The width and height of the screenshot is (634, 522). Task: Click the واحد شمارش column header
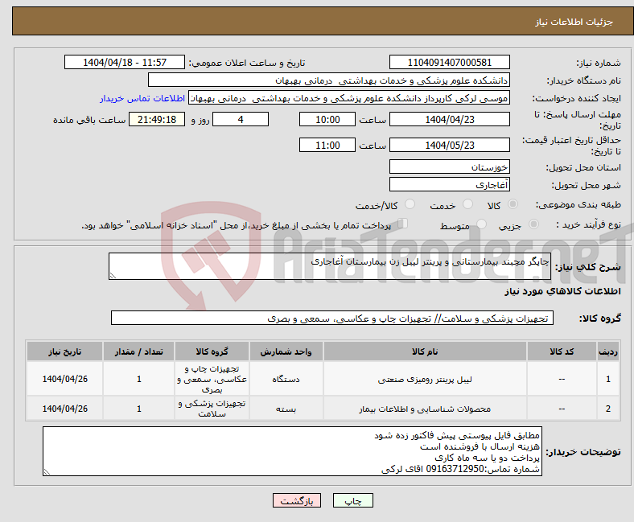pos(286,351)
